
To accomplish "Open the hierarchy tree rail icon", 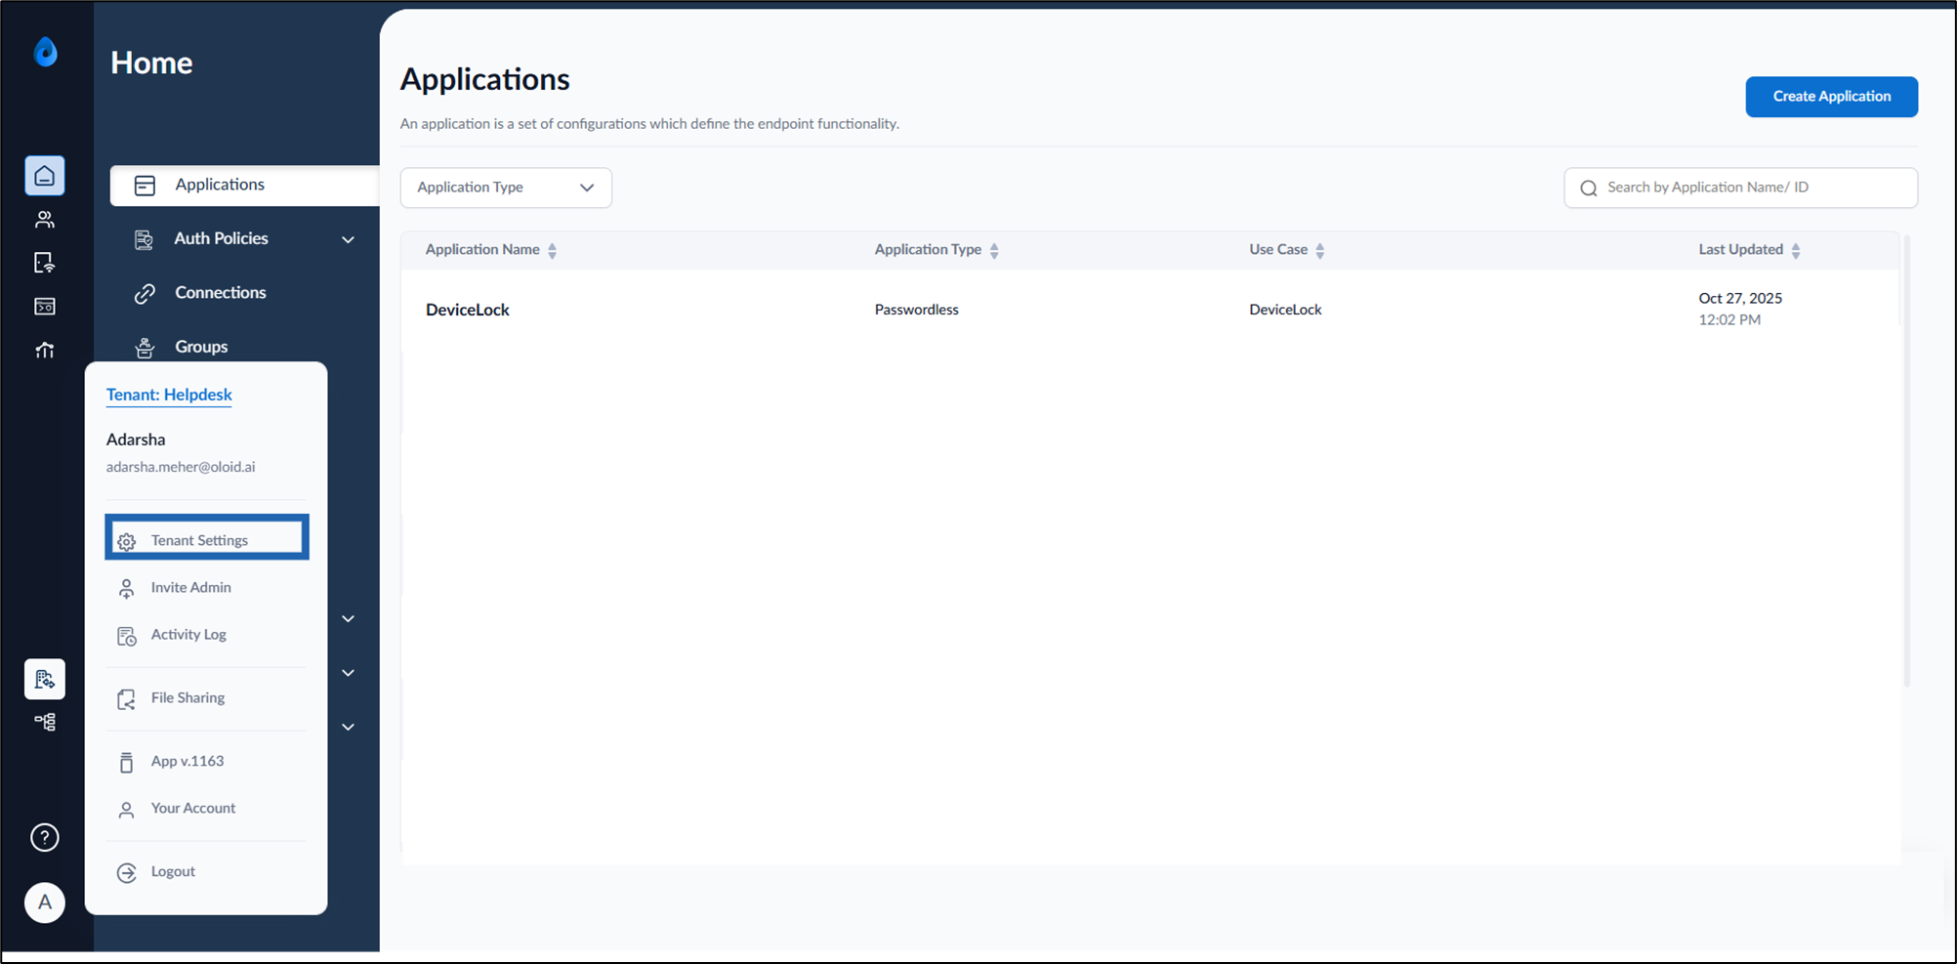I will tap(45, 722).
